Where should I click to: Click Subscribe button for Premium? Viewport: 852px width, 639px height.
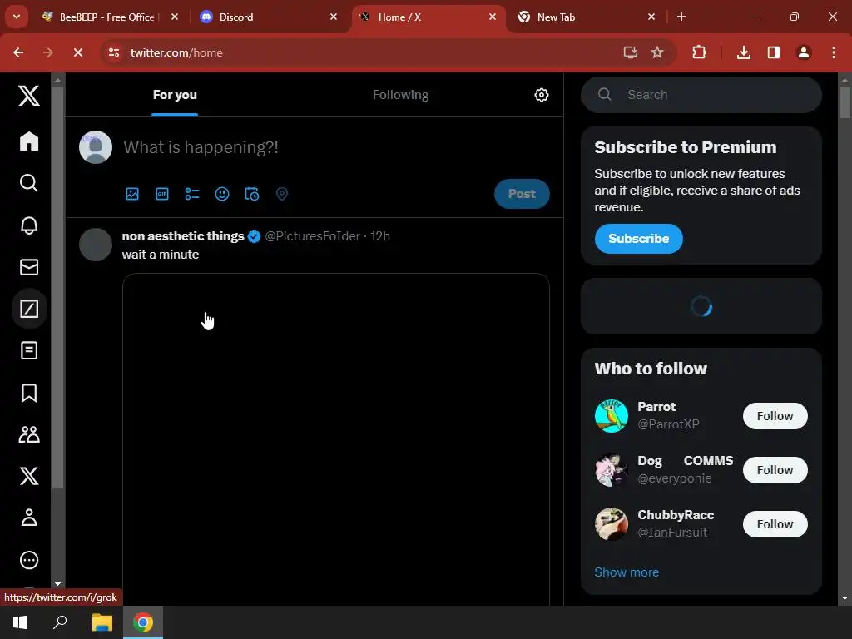[638, 239]
